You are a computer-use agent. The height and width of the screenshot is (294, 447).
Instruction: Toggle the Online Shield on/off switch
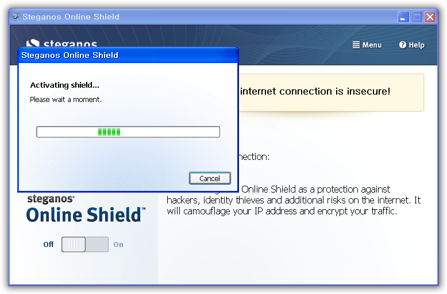point(85,244)
